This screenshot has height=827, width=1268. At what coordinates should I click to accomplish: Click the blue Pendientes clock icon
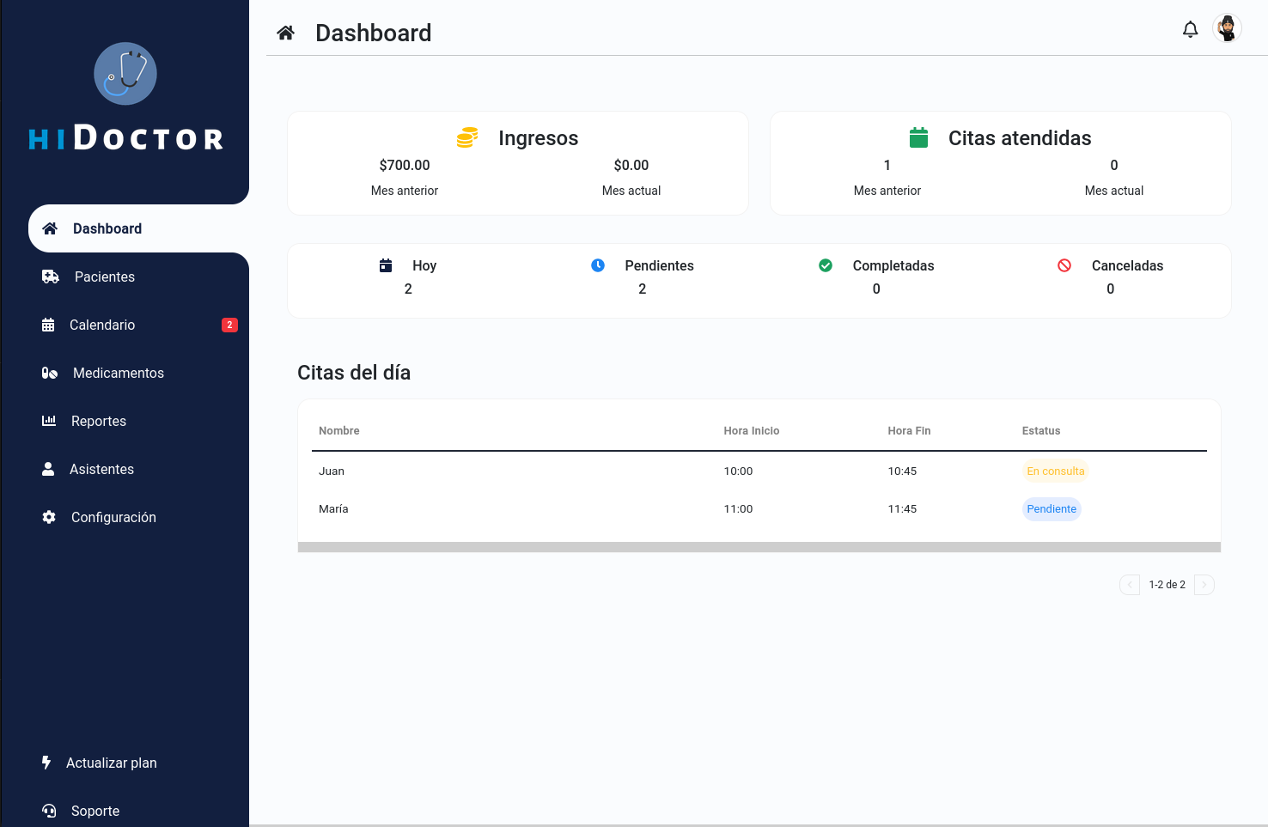tap(598, 265)
